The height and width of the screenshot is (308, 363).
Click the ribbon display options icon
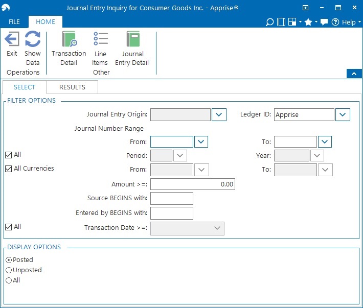[x=305, y=8]
